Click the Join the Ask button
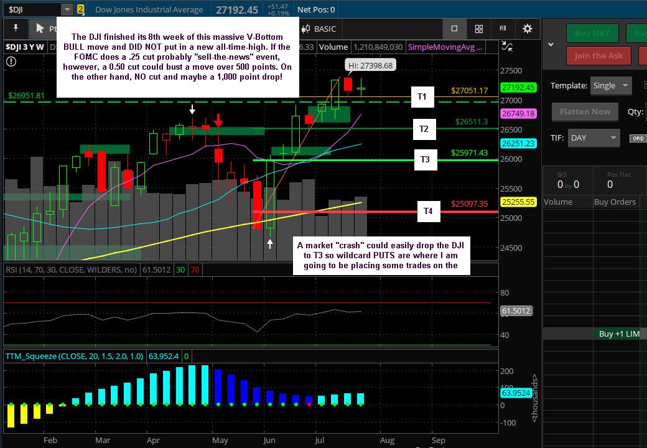 tap(598, 56)
